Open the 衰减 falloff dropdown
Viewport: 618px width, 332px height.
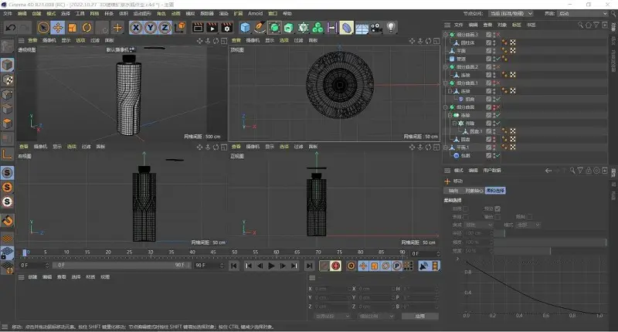(478, 225)
